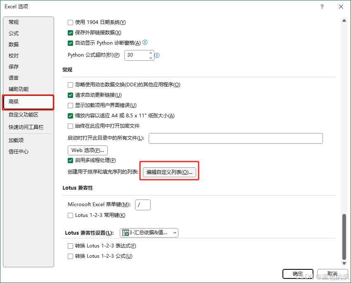Confirm settings with the 确定 button
351x283 pixels.
[298, 274]
